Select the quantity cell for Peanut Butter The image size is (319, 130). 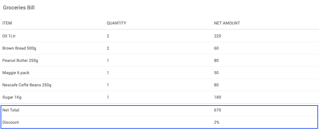108,61
